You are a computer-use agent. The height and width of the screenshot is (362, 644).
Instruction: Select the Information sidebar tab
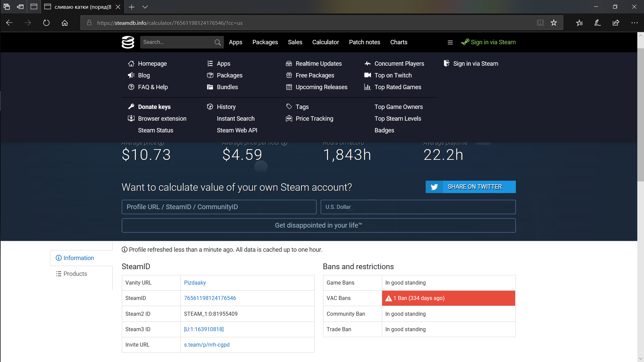click(x=81, y=258)
